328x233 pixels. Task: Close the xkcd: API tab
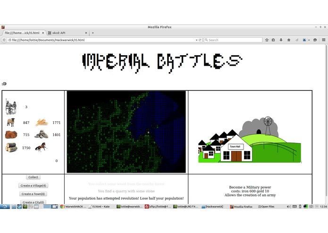pos(86,33)
